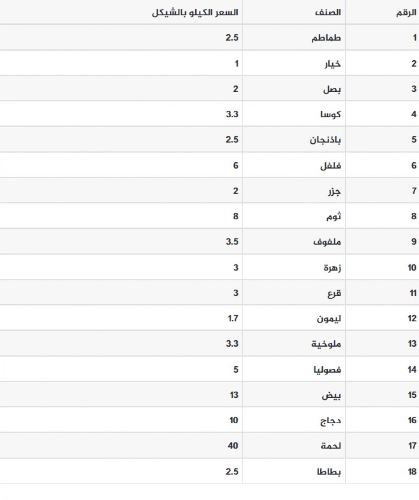Screen dimensions: 419x500
Task: Select the خيار product cell
Action: (x=334, y=64)
